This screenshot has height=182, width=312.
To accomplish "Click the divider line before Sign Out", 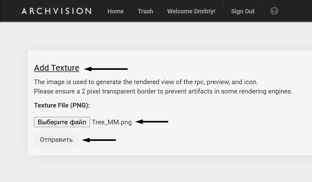I will pos(223,4).
